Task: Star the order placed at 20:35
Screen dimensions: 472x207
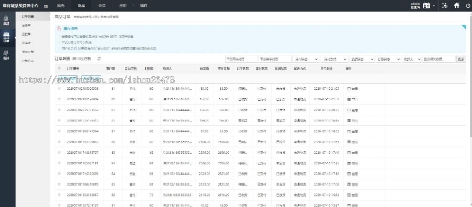Action: [x=59, y=110]
